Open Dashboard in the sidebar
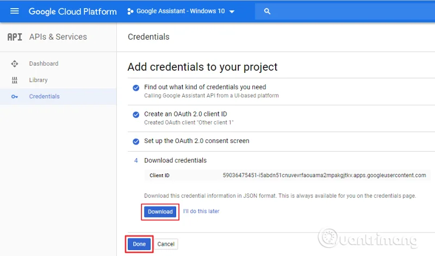Viewport: 435px width, 256px height. pyautogui.click(x=58, y=64)
